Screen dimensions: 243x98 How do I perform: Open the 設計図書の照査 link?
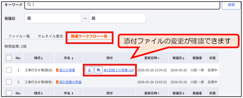(70, 82)
